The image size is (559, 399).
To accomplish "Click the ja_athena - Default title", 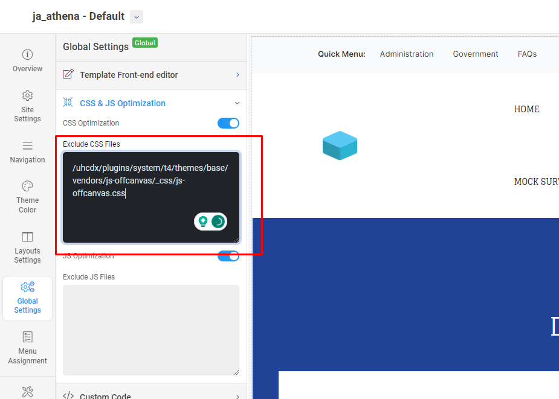I will 79,16.
